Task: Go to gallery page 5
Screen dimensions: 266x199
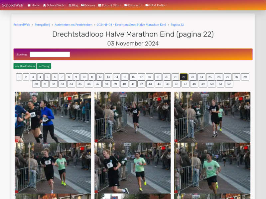Action: 48,77
